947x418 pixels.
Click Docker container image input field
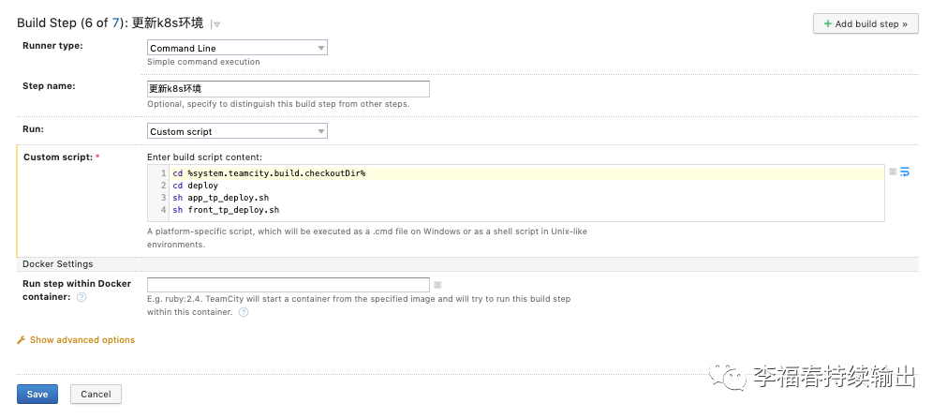point(289,285)
